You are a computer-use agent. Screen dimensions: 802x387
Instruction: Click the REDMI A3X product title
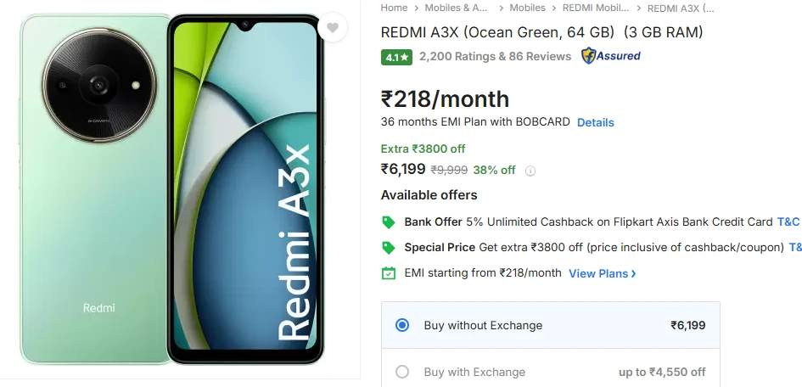coord(541,32)
